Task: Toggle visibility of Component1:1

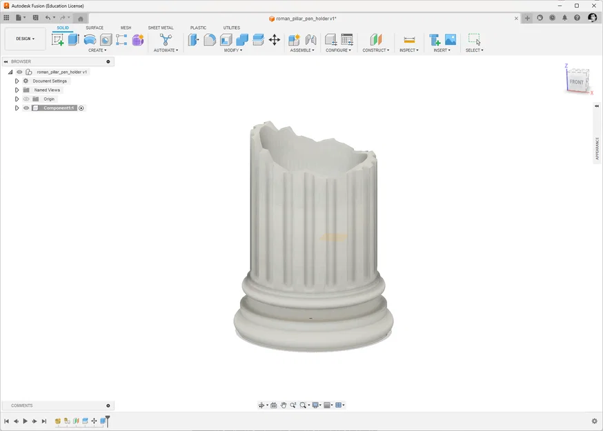Action: 26,108
